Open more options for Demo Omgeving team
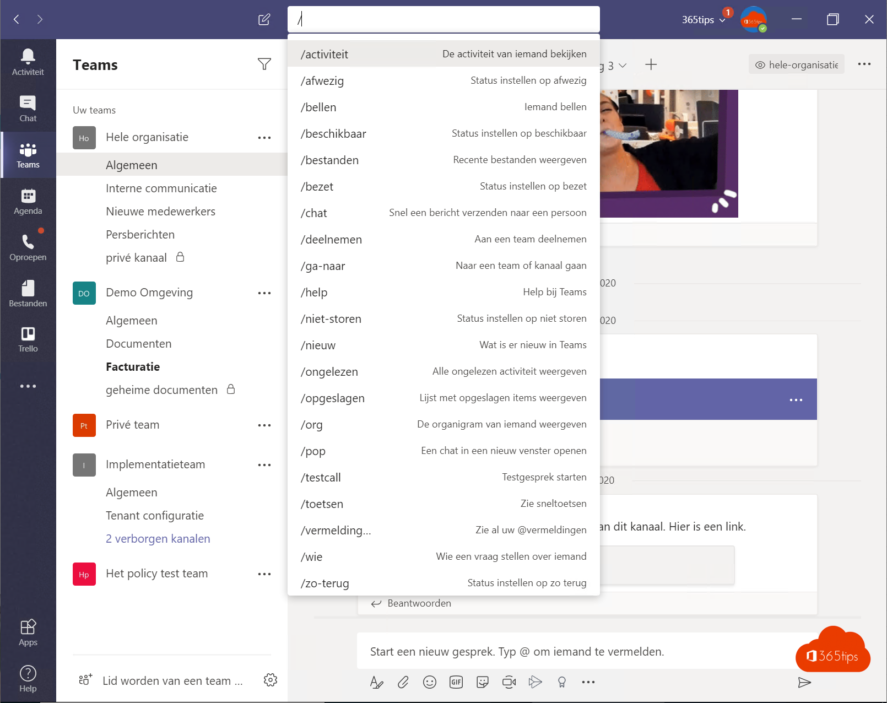Viewport: 887px width, 703px height. pyautogui.click(x=264, y=293)
